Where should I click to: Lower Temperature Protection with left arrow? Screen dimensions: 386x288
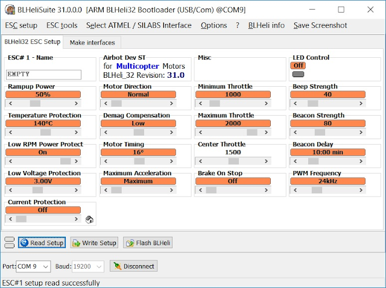click(10, 133)
